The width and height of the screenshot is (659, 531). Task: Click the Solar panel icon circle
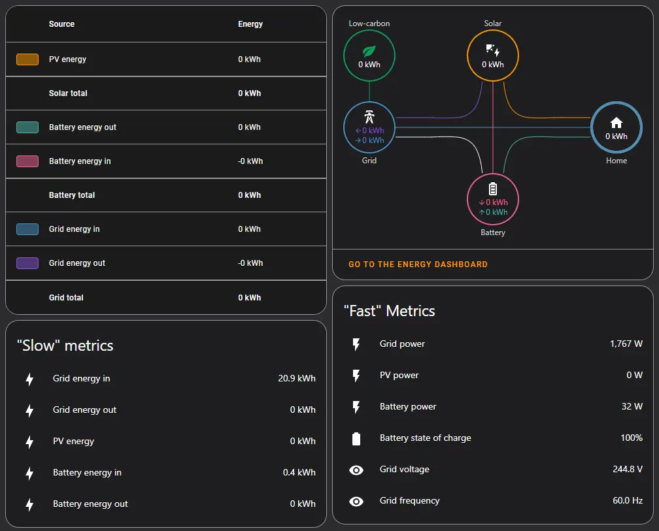click(x=493, y=51)
